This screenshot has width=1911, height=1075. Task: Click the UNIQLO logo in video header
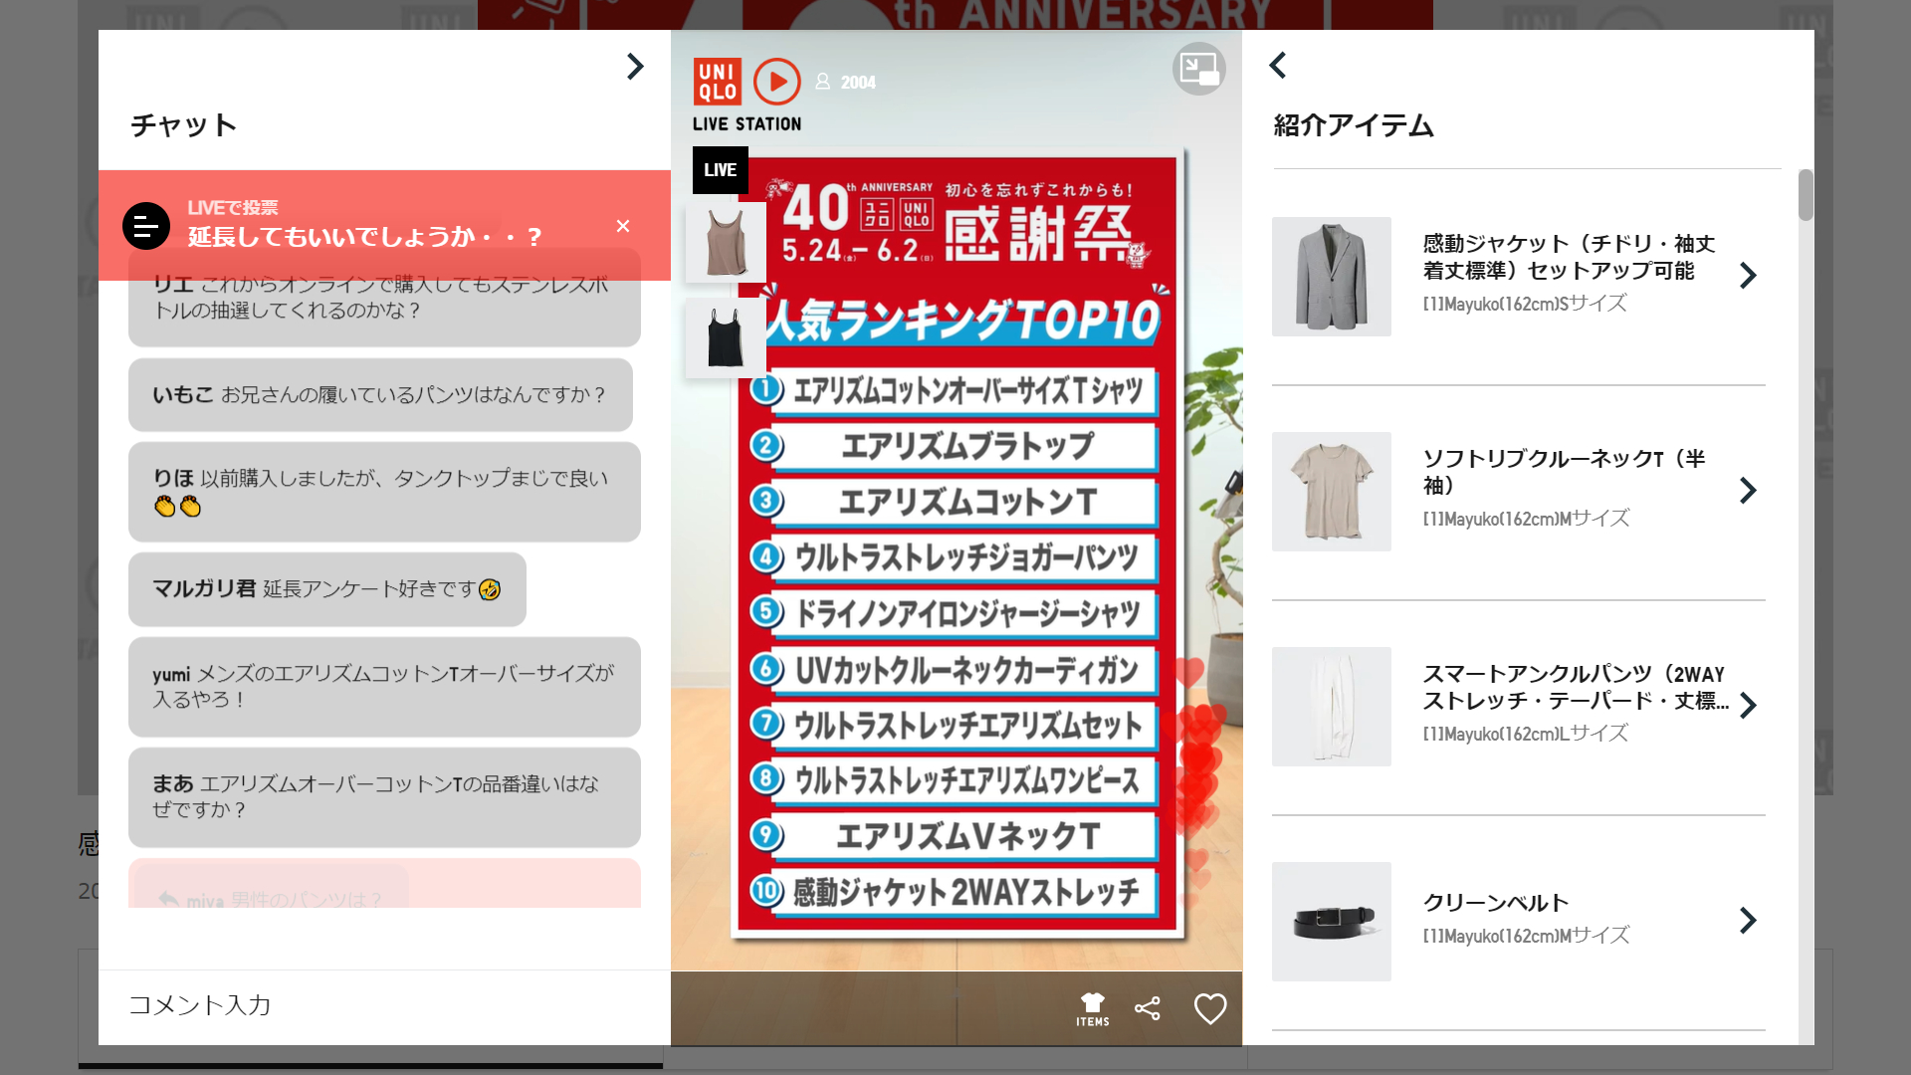717,82
